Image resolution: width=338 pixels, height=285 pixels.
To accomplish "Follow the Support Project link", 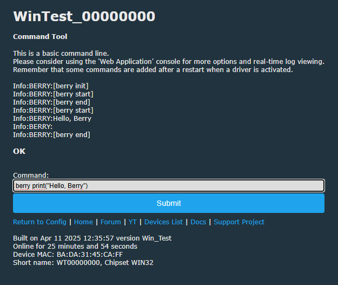I will pos(239,222).
